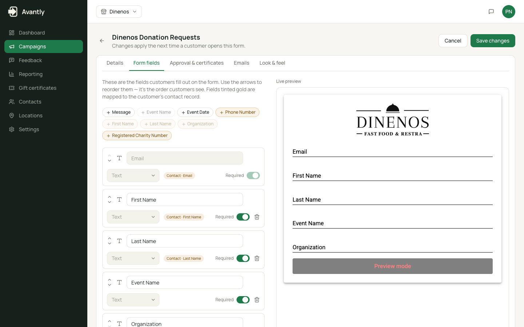The image size is (524, 327).
Task: Delete the Last Name field
Action: pyautogui.click(x=257, y=258)
